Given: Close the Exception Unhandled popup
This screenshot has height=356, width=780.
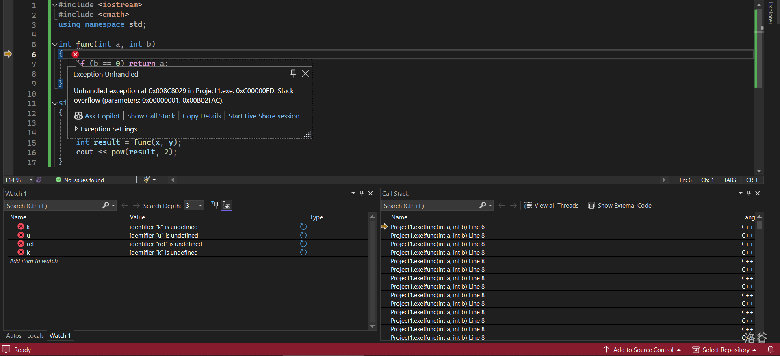Looking at the screenshot, I should point(305,73).
